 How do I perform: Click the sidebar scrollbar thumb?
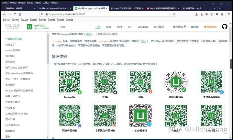click(48, 49)
